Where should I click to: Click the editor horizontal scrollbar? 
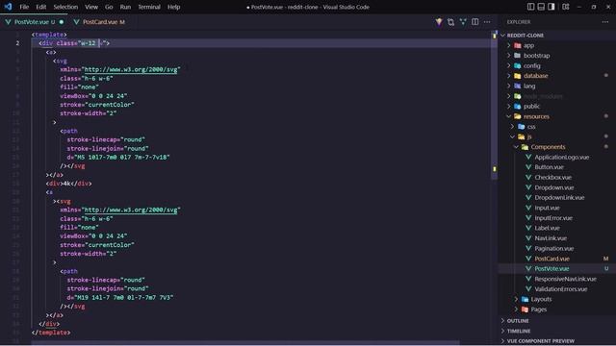click(x=245, y=343)
